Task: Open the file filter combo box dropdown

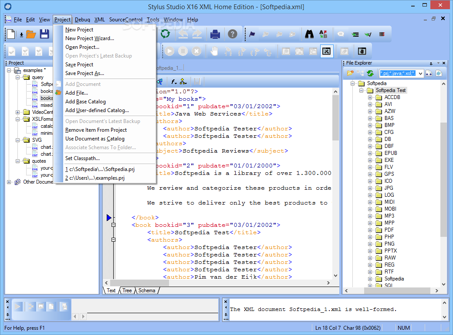Action: [x=420, y=73]
